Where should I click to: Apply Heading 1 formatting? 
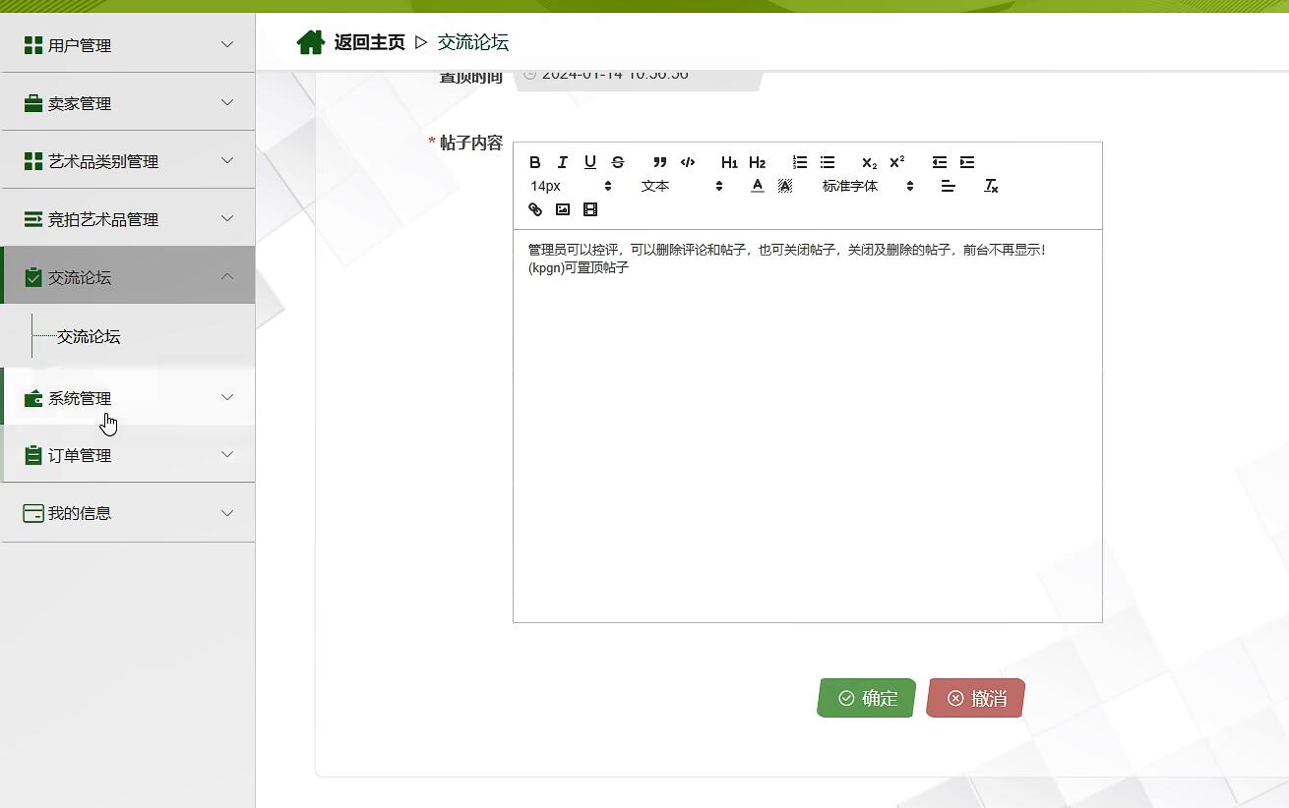pyautogui.click(x=728, y=162)
